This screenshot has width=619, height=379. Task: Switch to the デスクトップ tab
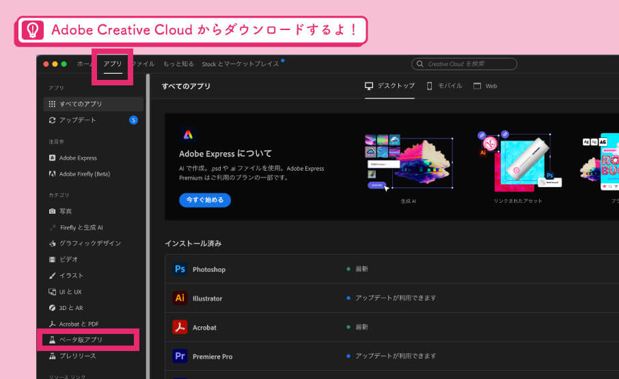389,86
